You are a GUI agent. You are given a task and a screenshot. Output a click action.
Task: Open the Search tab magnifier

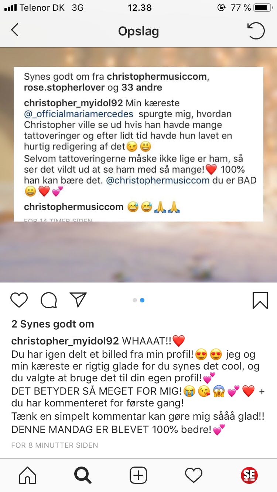83,475
